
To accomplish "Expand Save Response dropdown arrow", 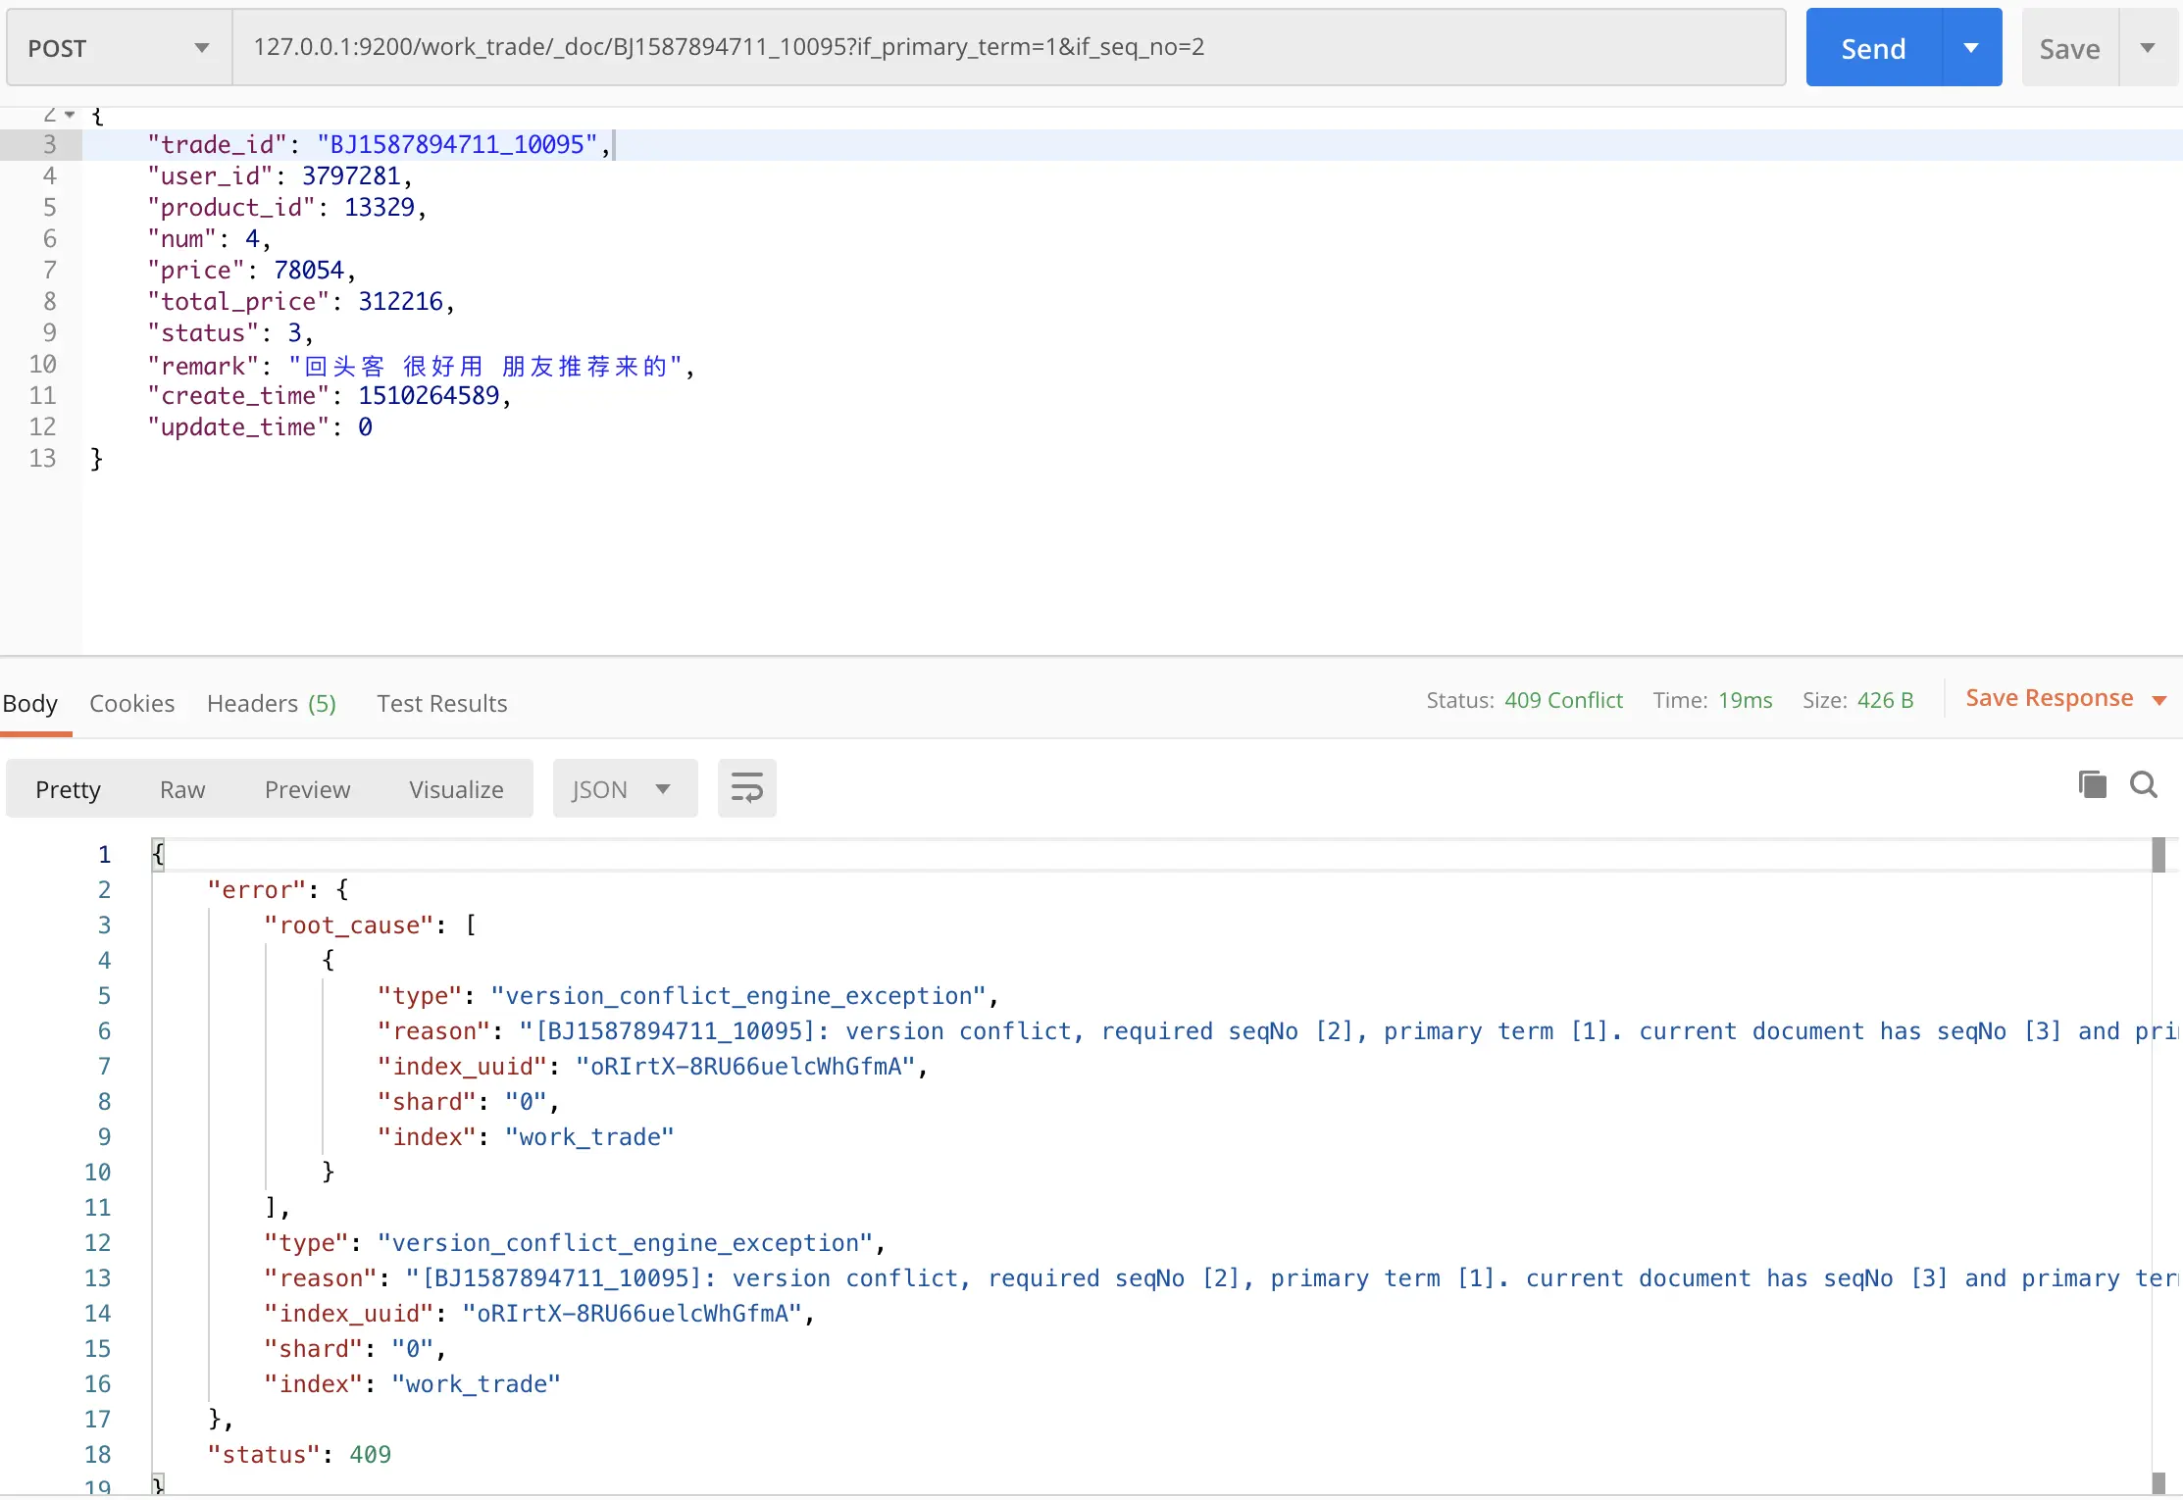I will tap(2158, 700).
